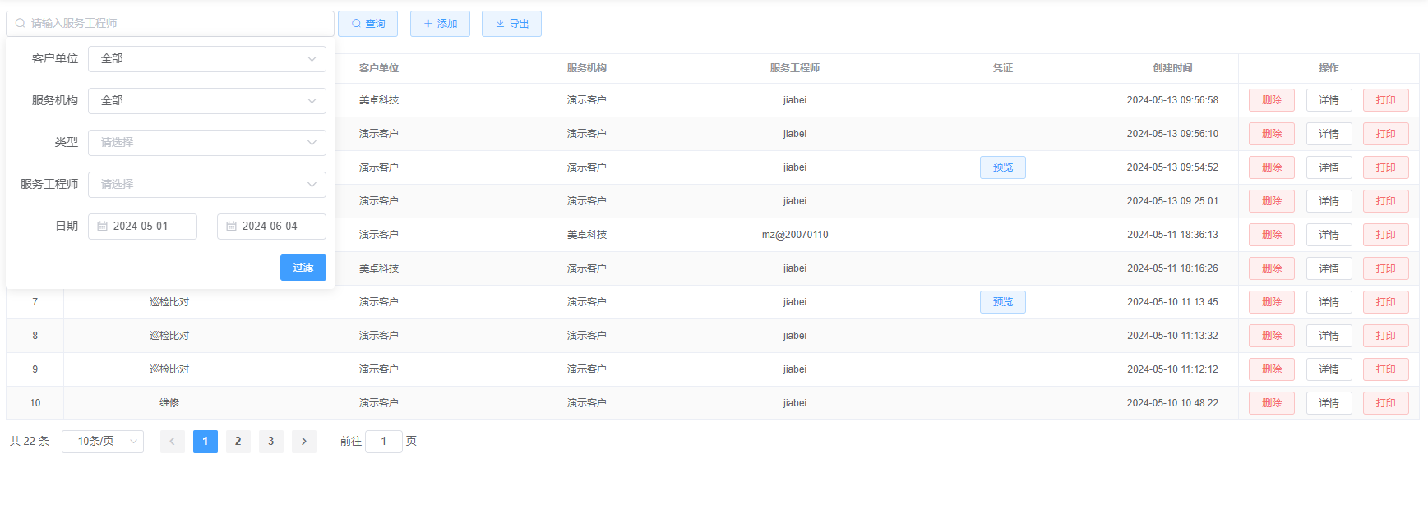Click the 添加 add button
Screen dimensions: 1428x527
tap(440, 24)
